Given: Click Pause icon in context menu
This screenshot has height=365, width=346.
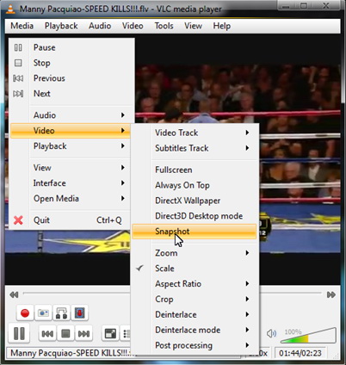Looking at the screenshot, I should click(18, 47).
